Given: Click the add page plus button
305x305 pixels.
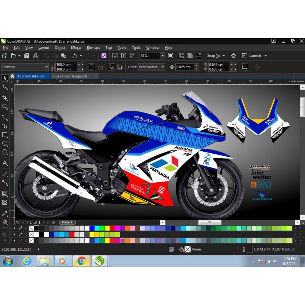Looking at the screenshot, I should click(x=53, y=222).
